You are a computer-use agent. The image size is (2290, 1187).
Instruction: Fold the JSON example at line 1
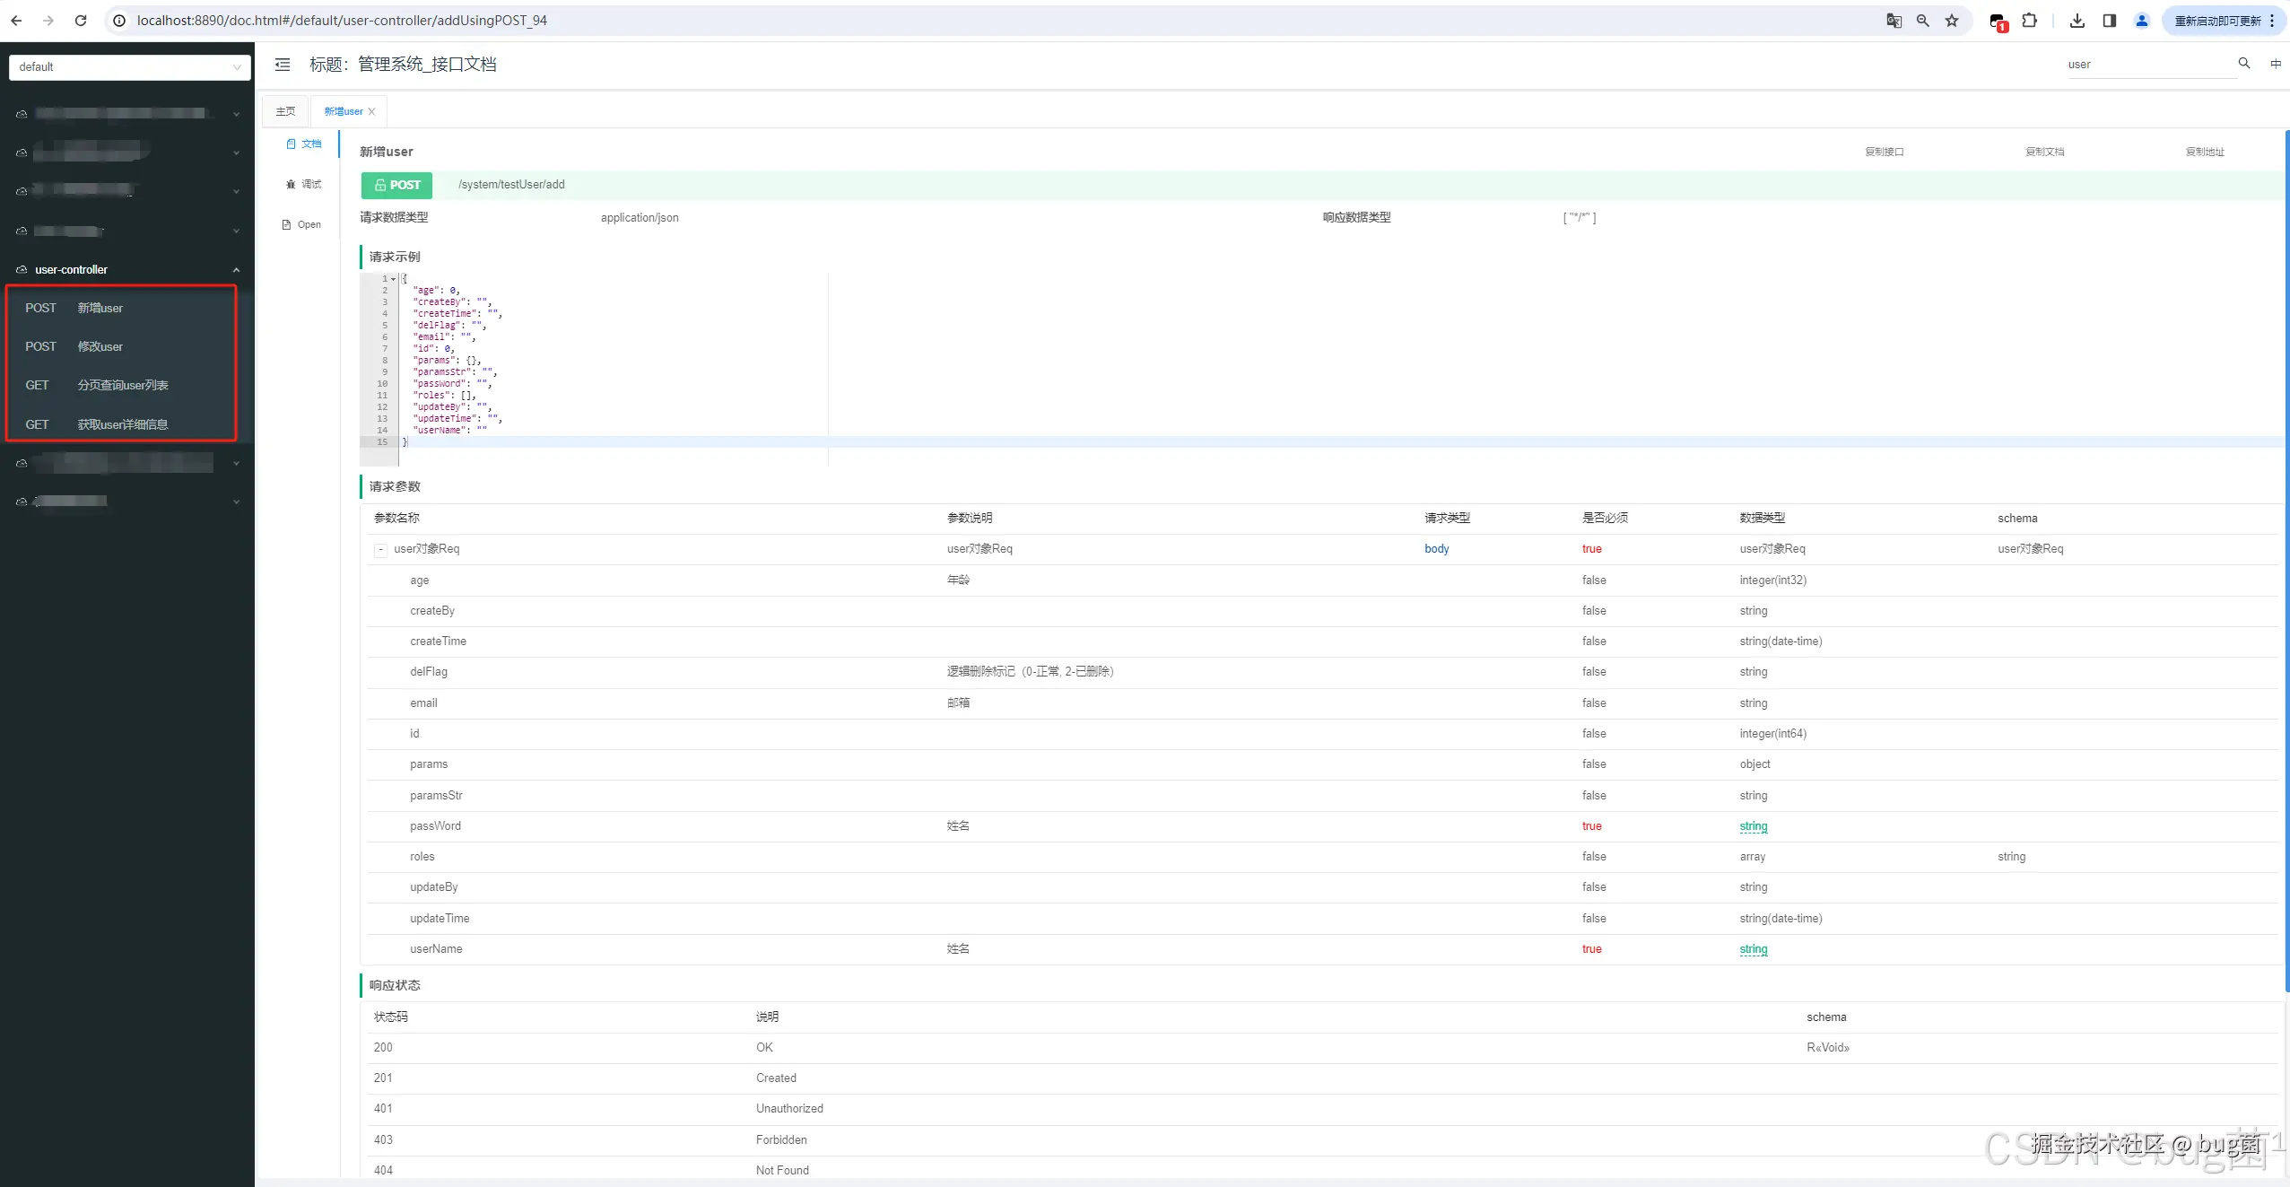click(393, 279)
